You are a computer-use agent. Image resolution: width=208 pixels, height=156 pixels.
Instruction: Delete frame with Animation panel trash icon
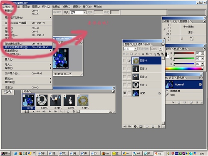point(74,111)
